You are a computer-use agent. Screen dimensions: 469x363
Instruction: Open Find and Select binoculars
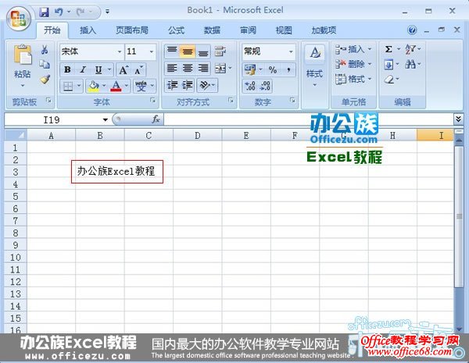(410, 64)
